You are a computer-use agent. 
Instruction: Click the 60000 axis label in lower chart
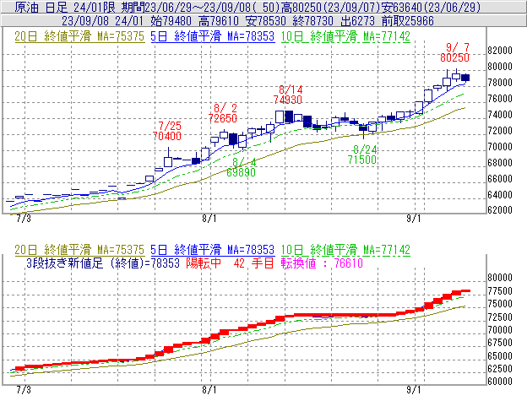tap(500, 382)
